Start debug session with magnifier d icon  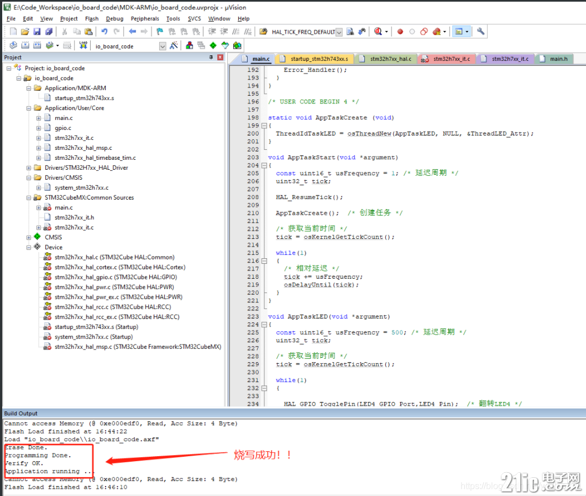click(378, 32)
